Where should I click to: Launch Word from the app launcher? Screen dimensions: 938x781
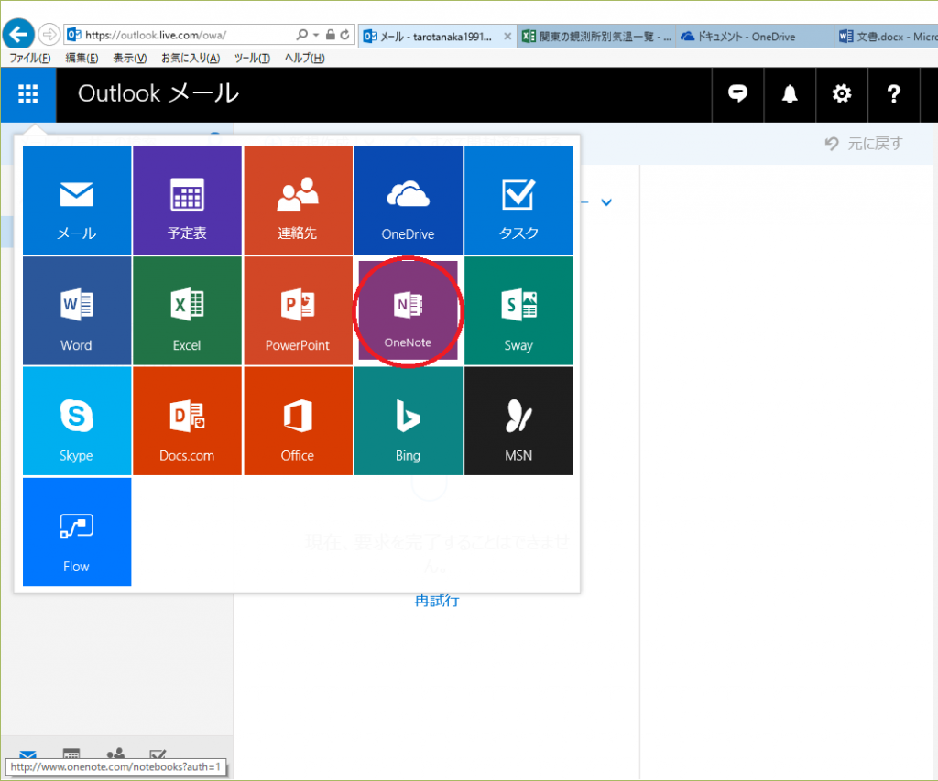(76, 311)
